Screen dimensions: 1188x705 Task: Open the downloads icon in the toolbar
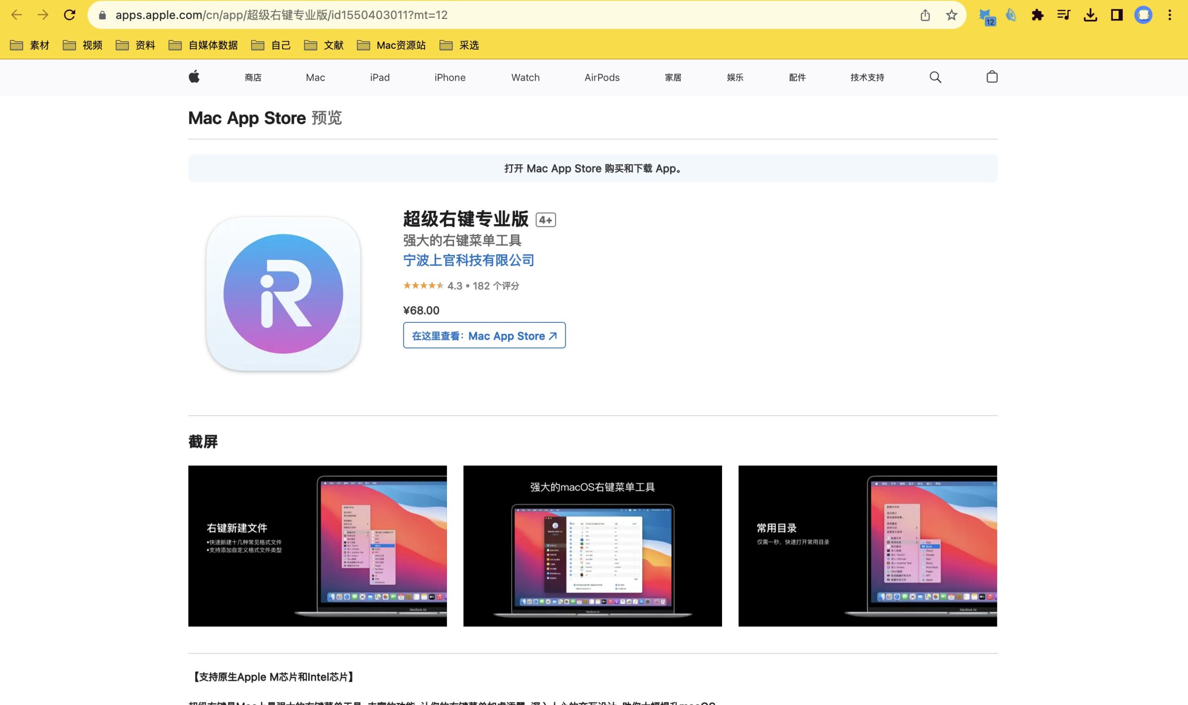[x=1091, y=15]
